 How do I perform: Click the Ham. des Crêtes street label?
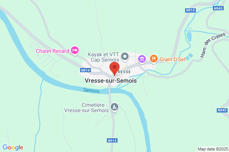coord(213,45)
